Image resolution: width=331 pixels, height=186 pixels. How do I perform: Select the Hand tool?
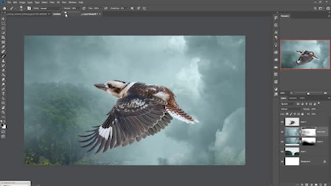pos(3,108)
